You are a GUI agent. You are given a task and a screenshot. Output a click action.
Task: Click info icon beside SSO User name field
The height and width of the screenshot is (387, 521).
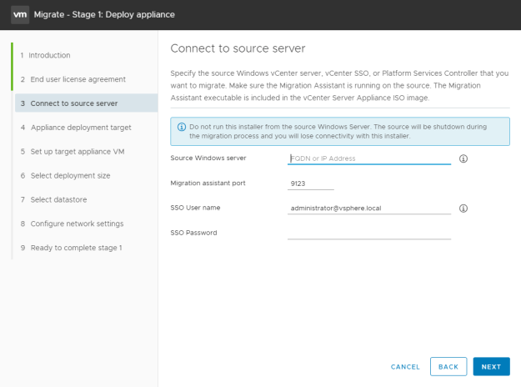tap(463, 209)
